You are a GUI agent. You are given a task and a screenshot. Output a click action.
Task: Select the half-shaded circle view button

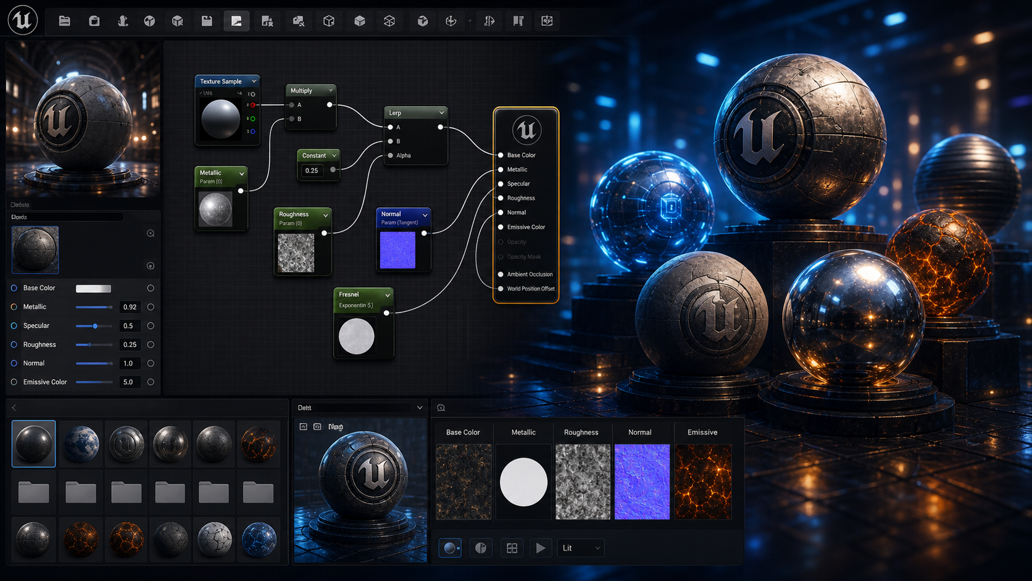click(x=481, y=548)
